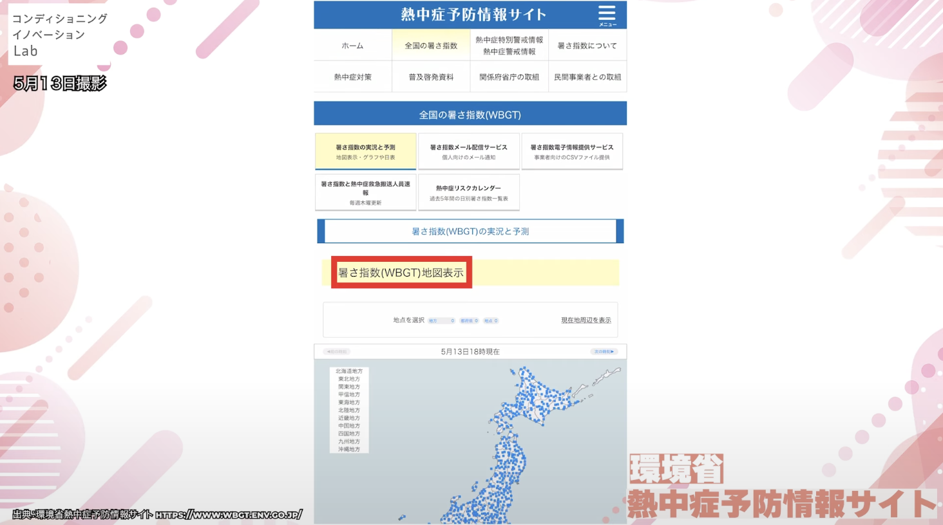
Task: Open 熱中症特別警戒情報 熱中症警戒情報 menu item
Action: click(x=509, y=46)
